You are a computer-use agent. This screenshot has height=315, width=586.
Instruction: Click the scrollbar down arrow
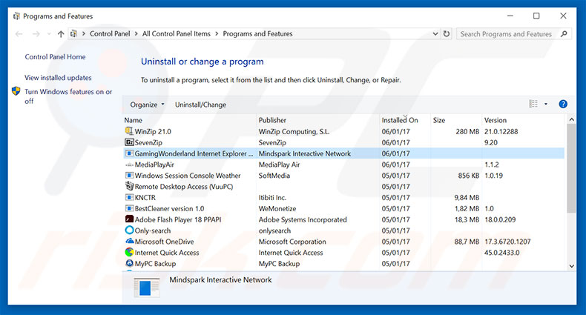[x=571, y=266]
